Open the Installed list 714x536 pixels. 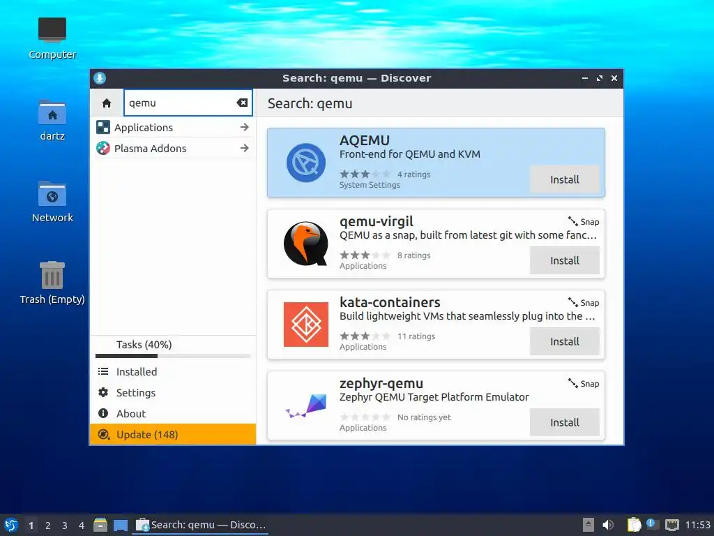click(173, 372)
